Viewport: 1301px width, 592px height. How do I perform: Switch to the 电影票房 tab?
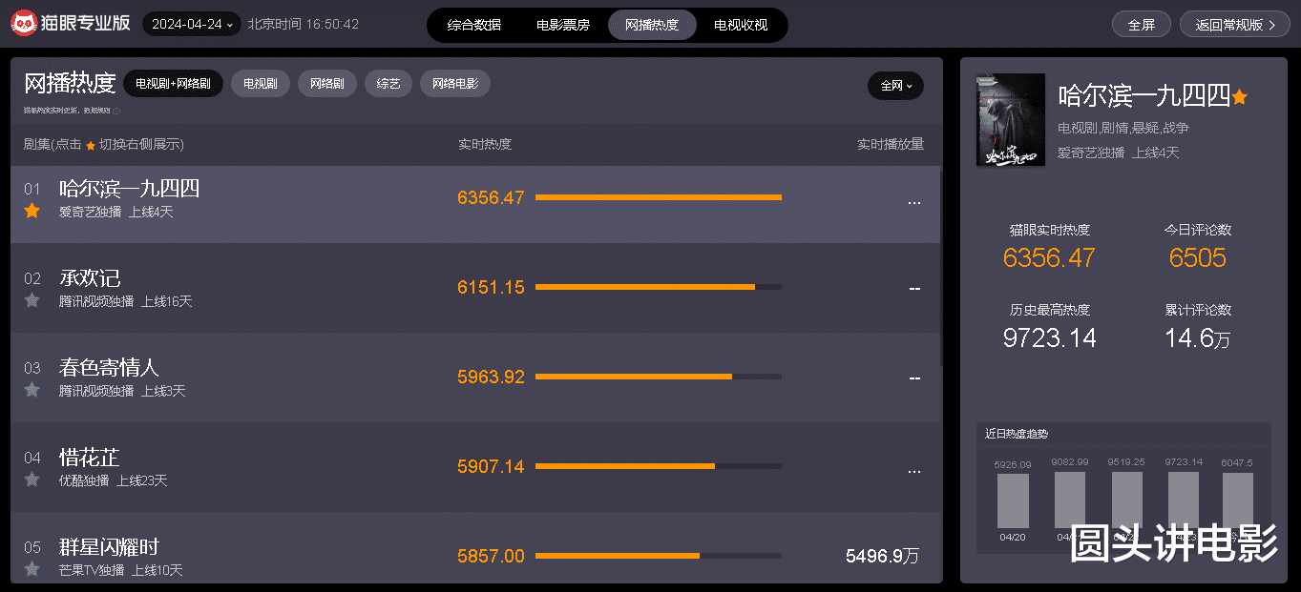pos(563,25)
